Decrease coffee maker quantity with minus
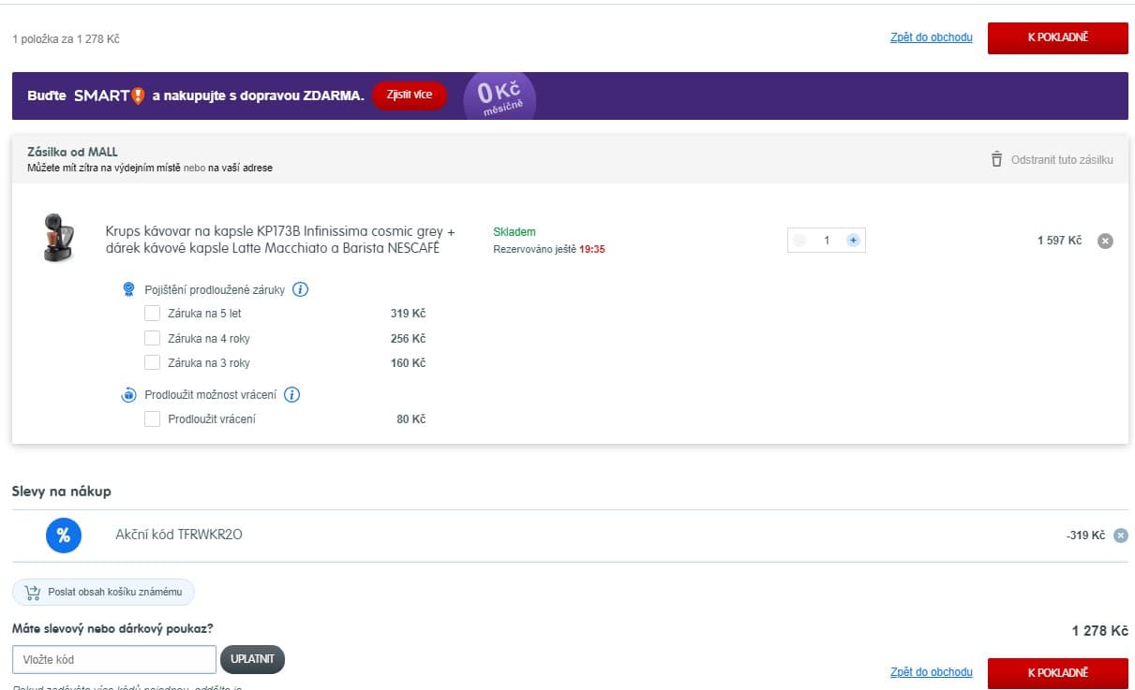Viewport: 1135px width, 690px height. click(x=799, y=241)
